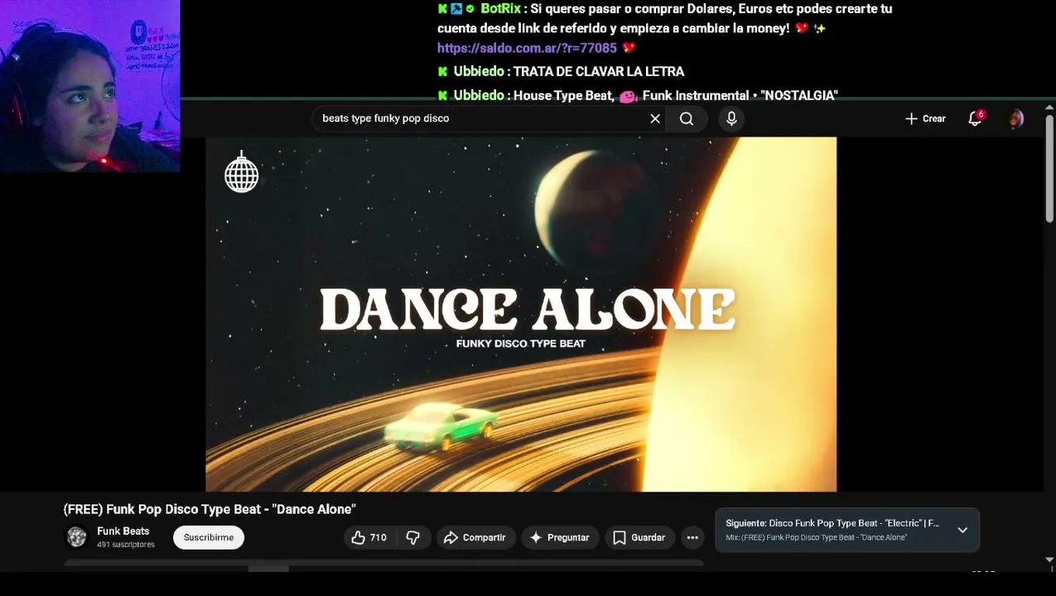Click the 'TRATA DE CLAVAR LA LETRA' chat message
Screen dimensions: 1056x596
click(x=599, y=71)
